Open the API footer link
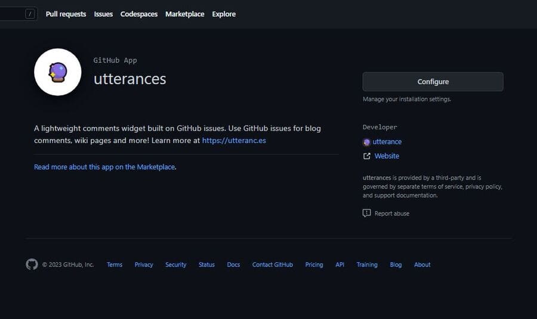The width and height of the screenshot is (537, 319). [x=340, y=265]
